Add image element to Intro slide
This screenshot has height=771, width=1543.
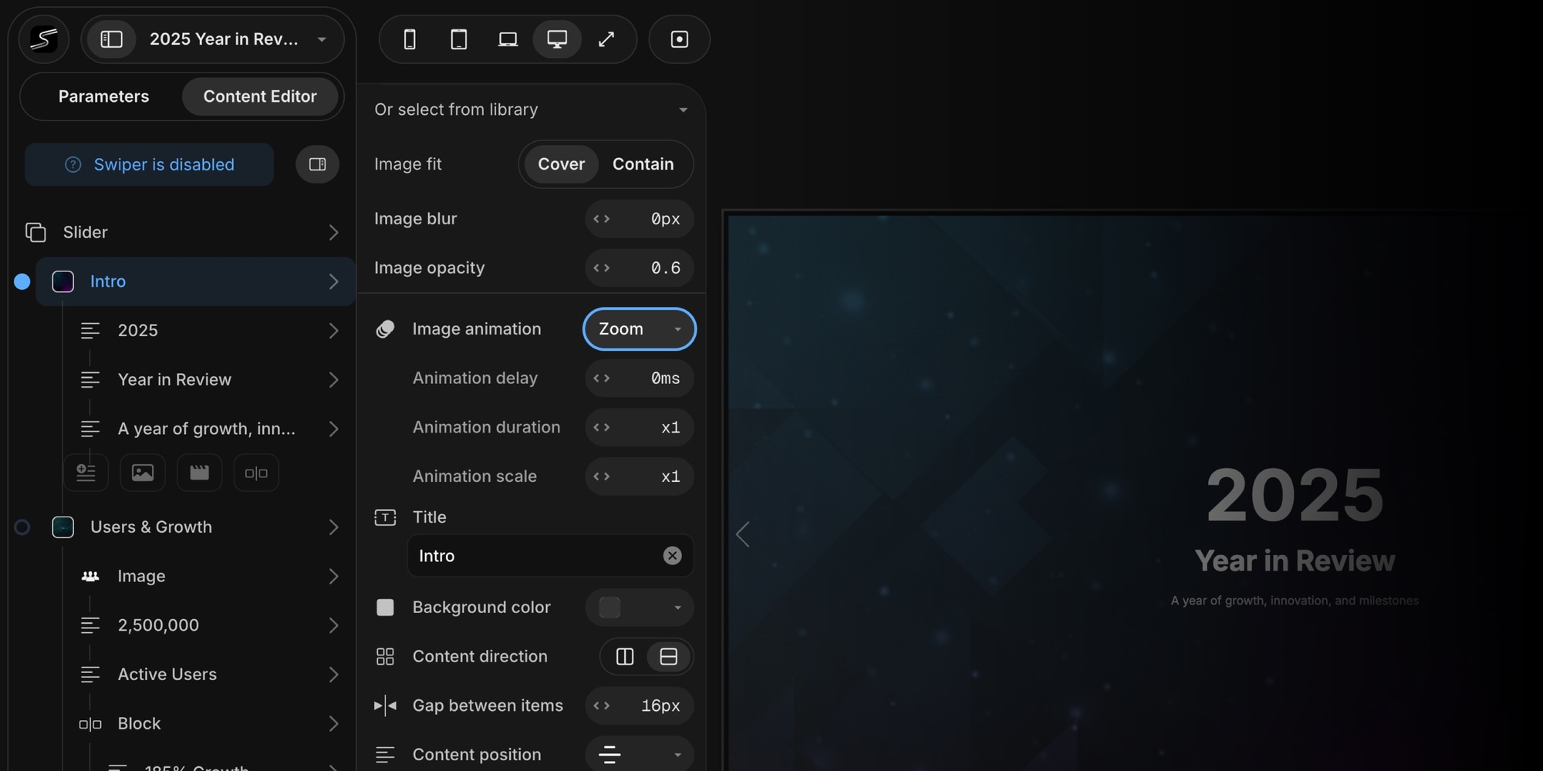click(143, 473)
